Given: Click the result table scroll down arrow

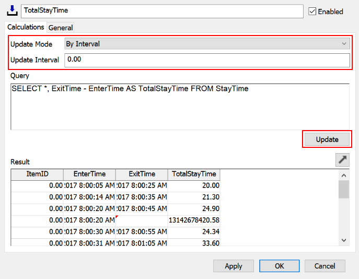Looking at the screenshot, I should [x=343, y=239].
